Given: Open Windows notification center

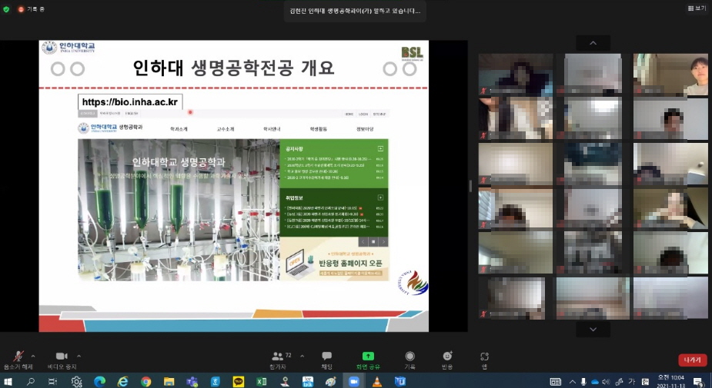Looking at the screenshot, I should 699,382.
